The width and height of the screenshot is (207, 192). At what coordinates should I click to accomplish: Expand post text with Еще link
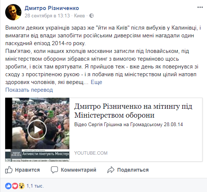(96, 82)
